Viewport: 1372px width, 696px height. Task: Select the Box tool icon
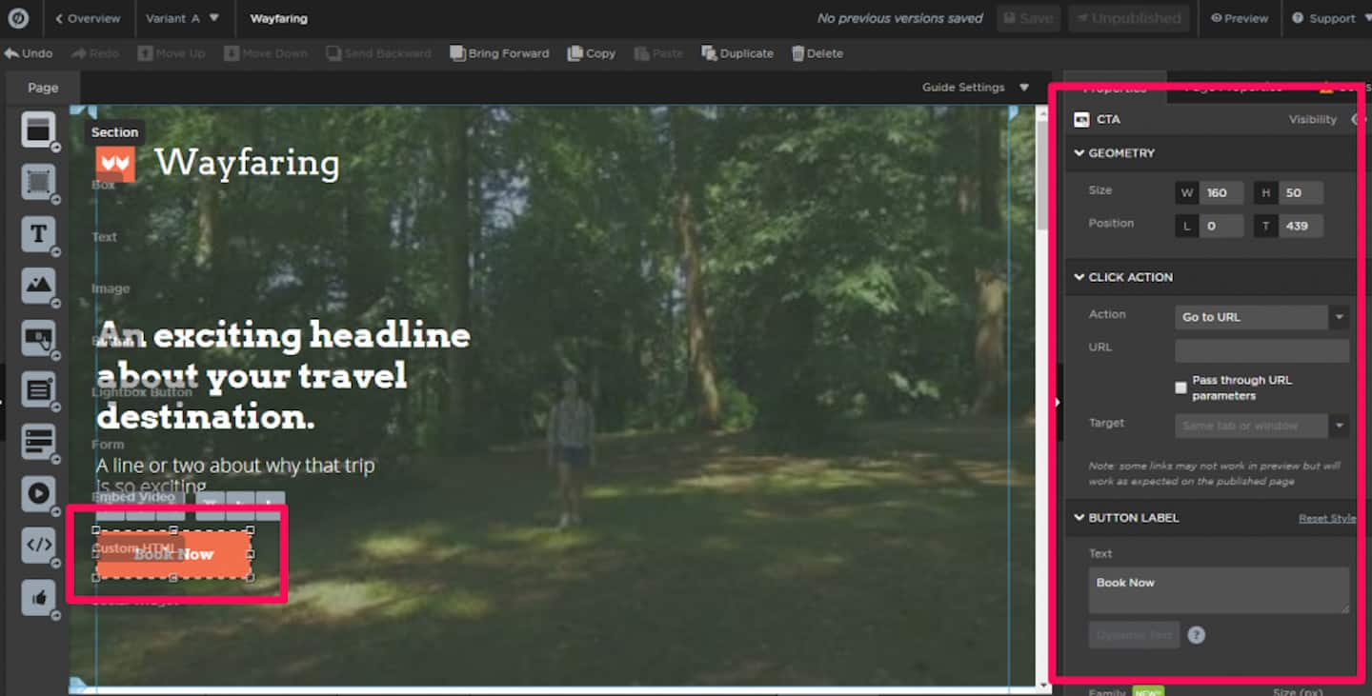(x=39, y=181)
